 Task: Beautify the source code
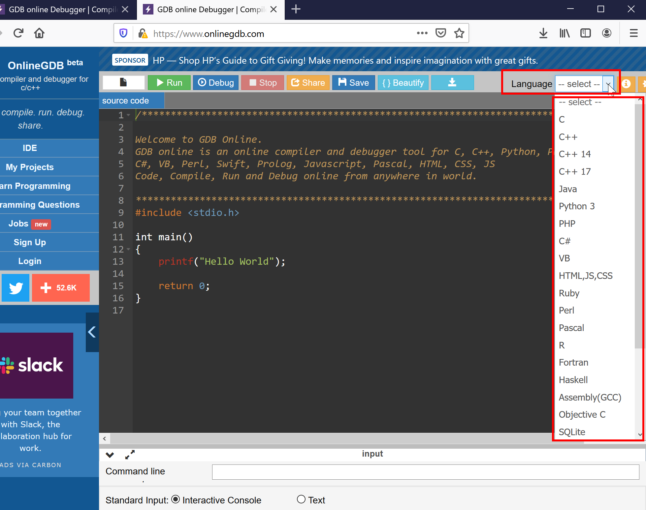coord(403,82)
